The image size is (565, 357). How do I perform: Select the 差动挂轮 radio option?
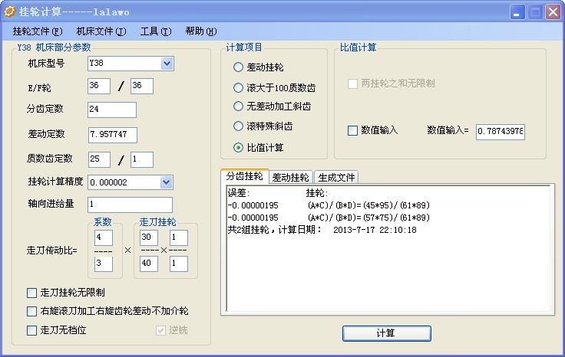click(x=238, y=67)
